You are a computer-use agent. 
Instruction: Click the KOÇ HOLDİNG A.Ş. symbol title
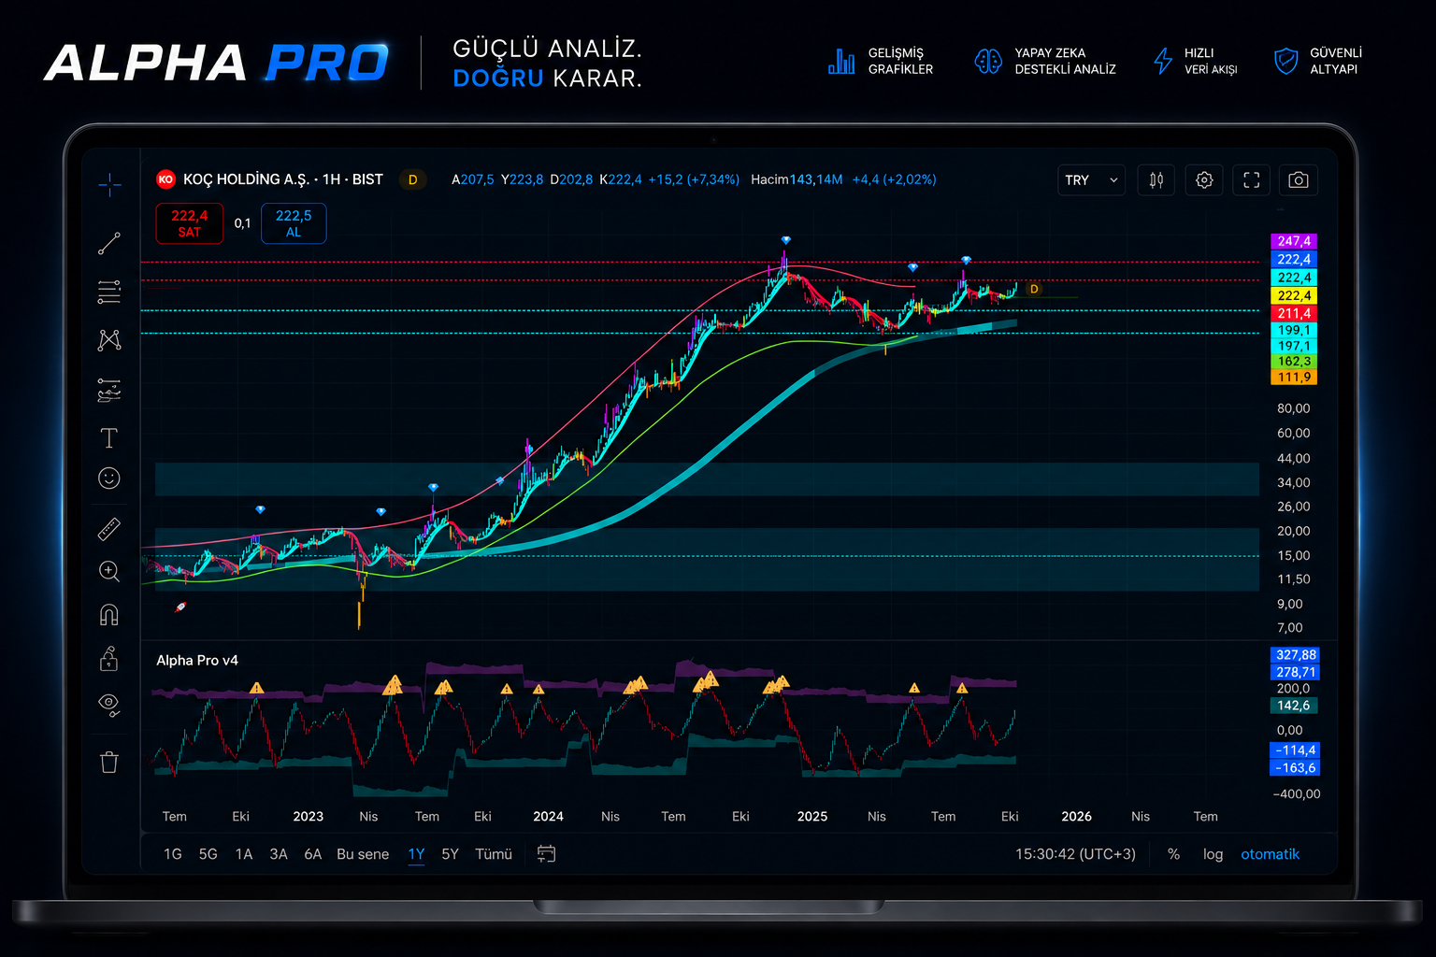[x=283, y=179]
